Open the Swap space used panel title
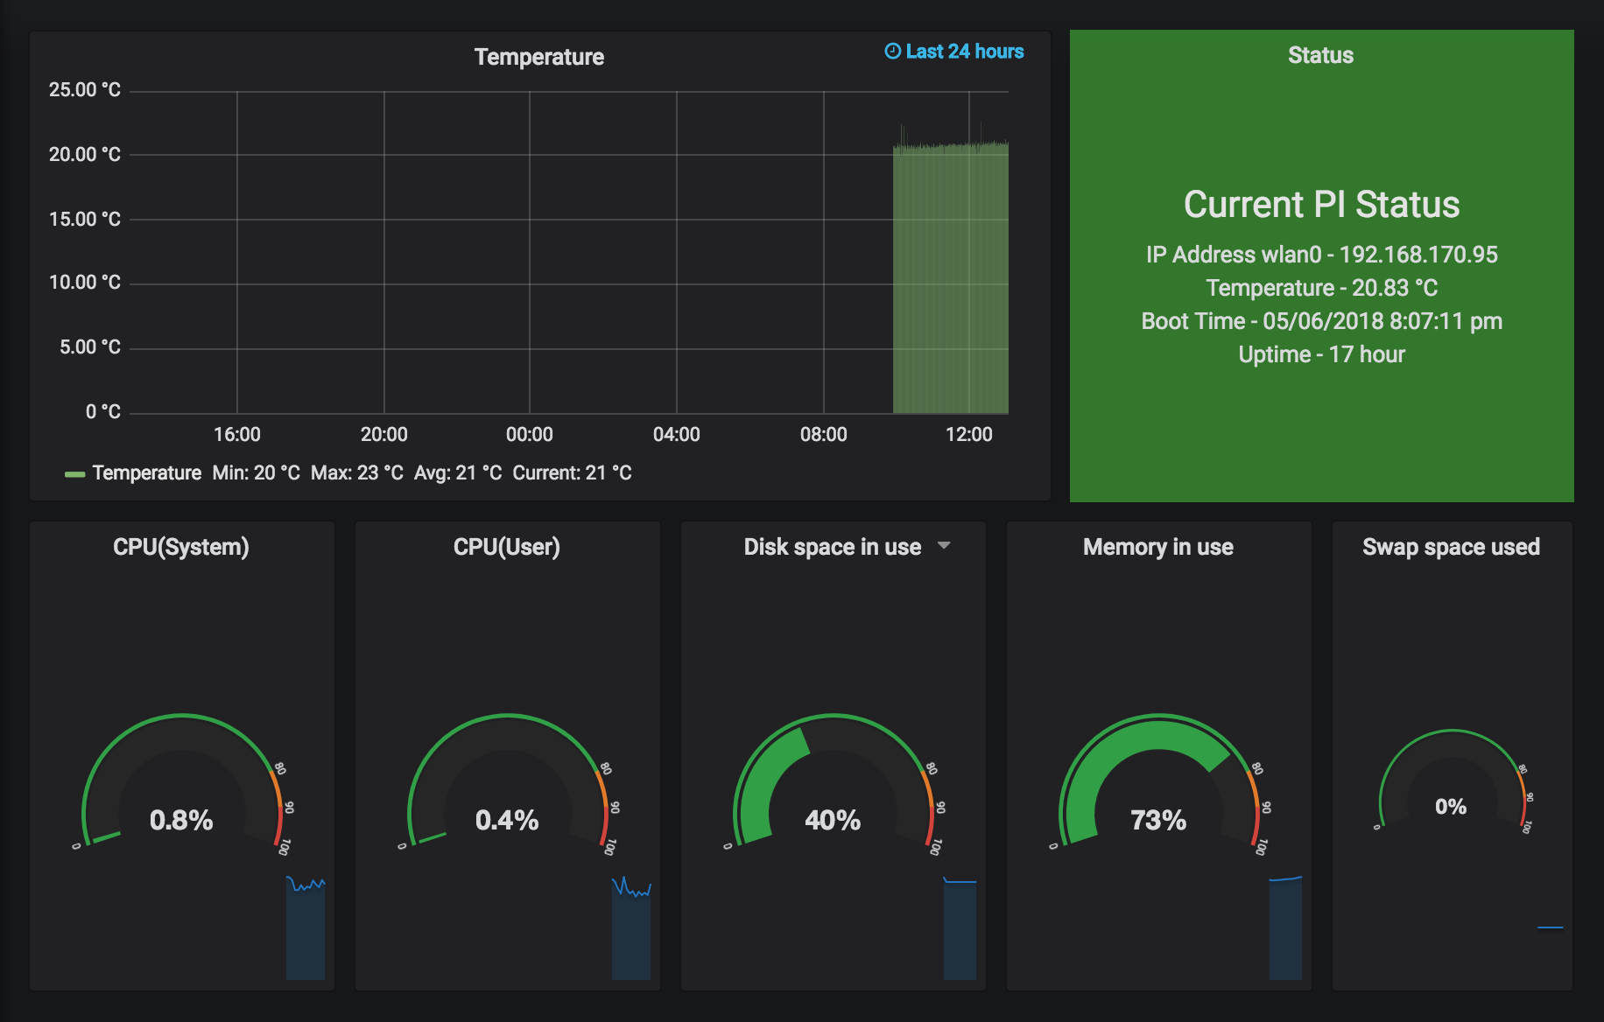This screenshot has width=1604, height=1022. point(1452,547)
